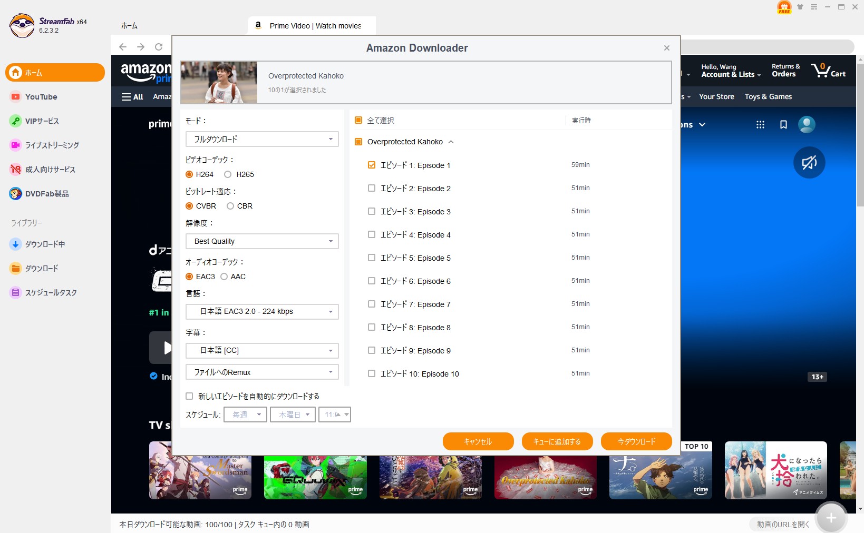Open the StreamFab main menu icon
This screenshot has height=533, width=864.
(814, 7)
